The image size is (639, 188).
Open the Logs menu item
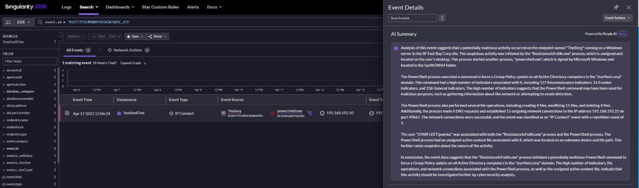click(66, 7)
